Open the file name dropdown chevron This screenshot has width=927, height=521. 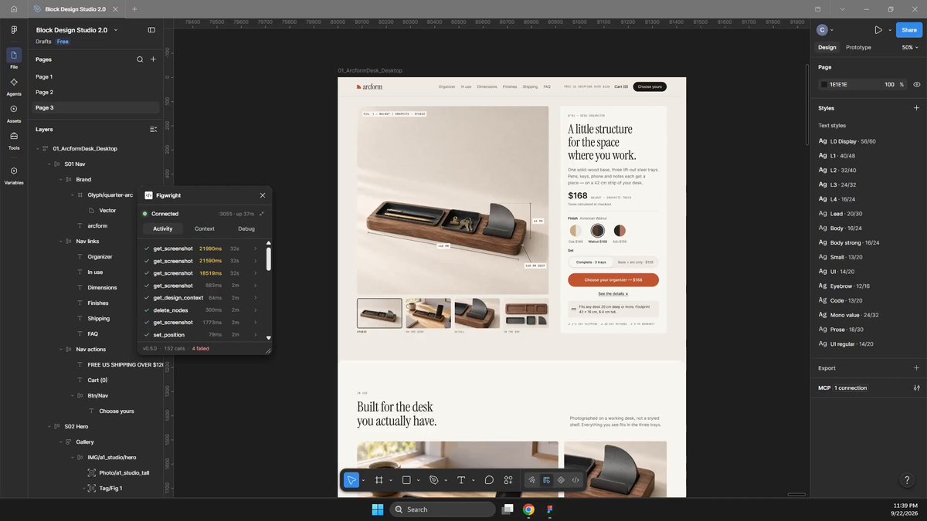point(116,30)
